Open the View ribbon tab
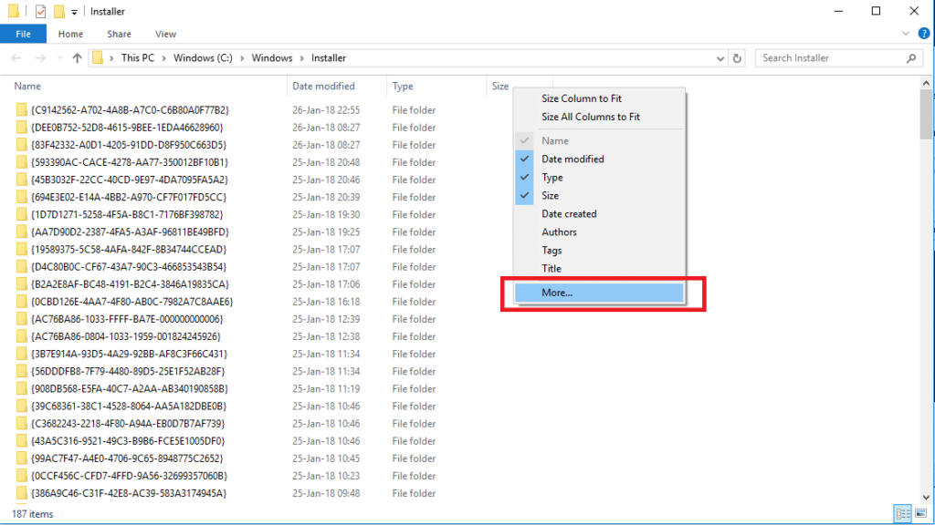This screenshot has width=935, height=525. coord(165,34)
